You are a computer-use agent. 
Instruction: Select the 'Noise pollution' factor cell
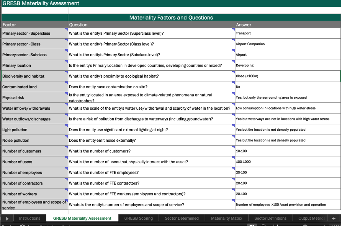pyautogui.click(x=35, y=140)
